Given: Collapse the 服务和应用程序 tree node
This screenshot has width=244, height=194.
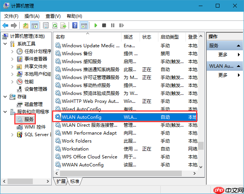Looking at the screenshot, I should 5,112.
